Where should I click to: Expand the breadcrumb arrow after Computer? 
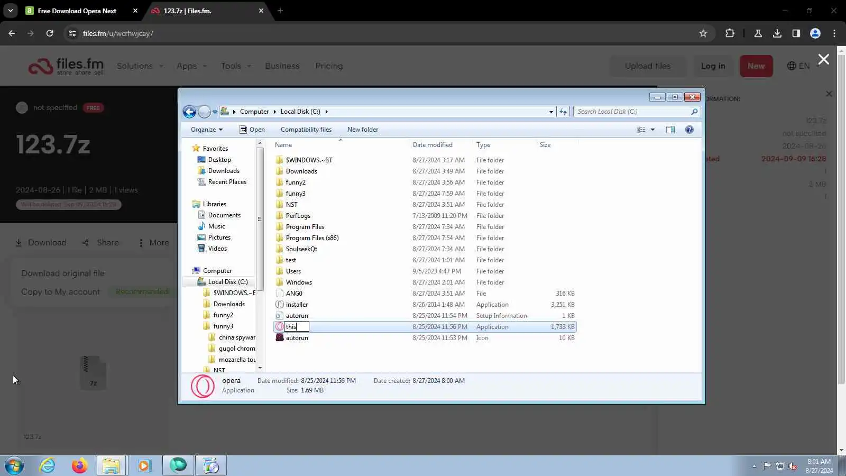click(x=274, y=112)
